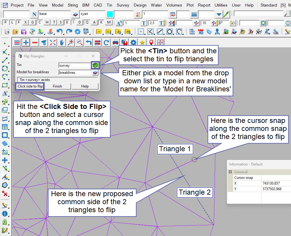Click the blue down-arrow dropdown
The image size is (291, 236).
pos(219,14)
